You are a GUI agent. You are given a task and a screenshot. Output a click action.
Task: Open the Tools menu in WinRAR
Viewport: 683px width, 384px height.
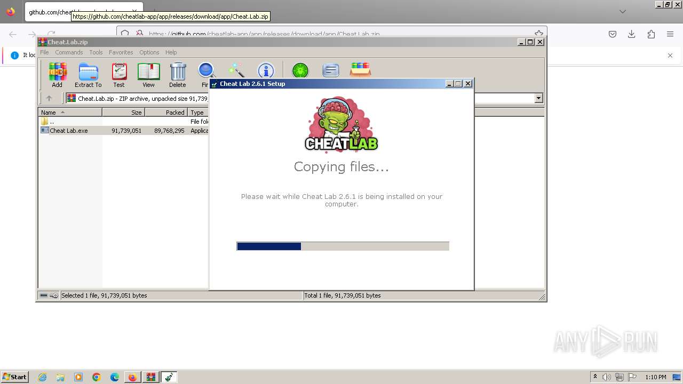pyautogui.click(x=96, y=52)
